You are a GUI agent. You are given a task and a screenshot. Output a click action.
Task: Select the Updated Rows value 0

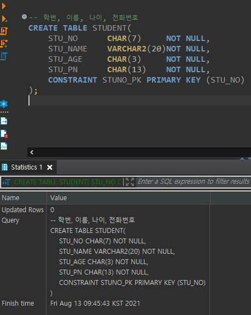click(52, 210)
